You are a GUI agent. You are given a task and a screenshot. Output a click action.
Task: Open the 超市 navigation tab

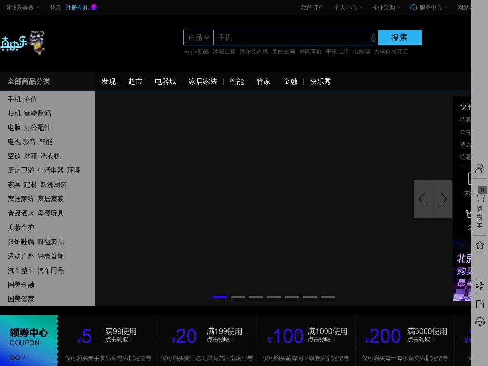pos(135,81)
